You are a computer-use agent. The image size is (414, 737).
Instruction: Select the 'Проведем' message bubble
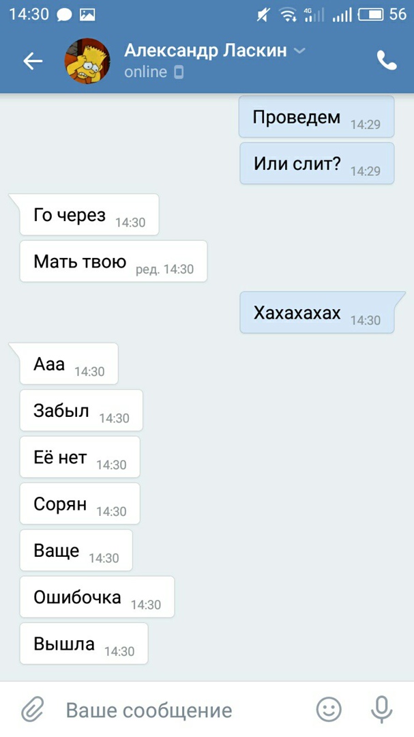[x=316, y=117]
